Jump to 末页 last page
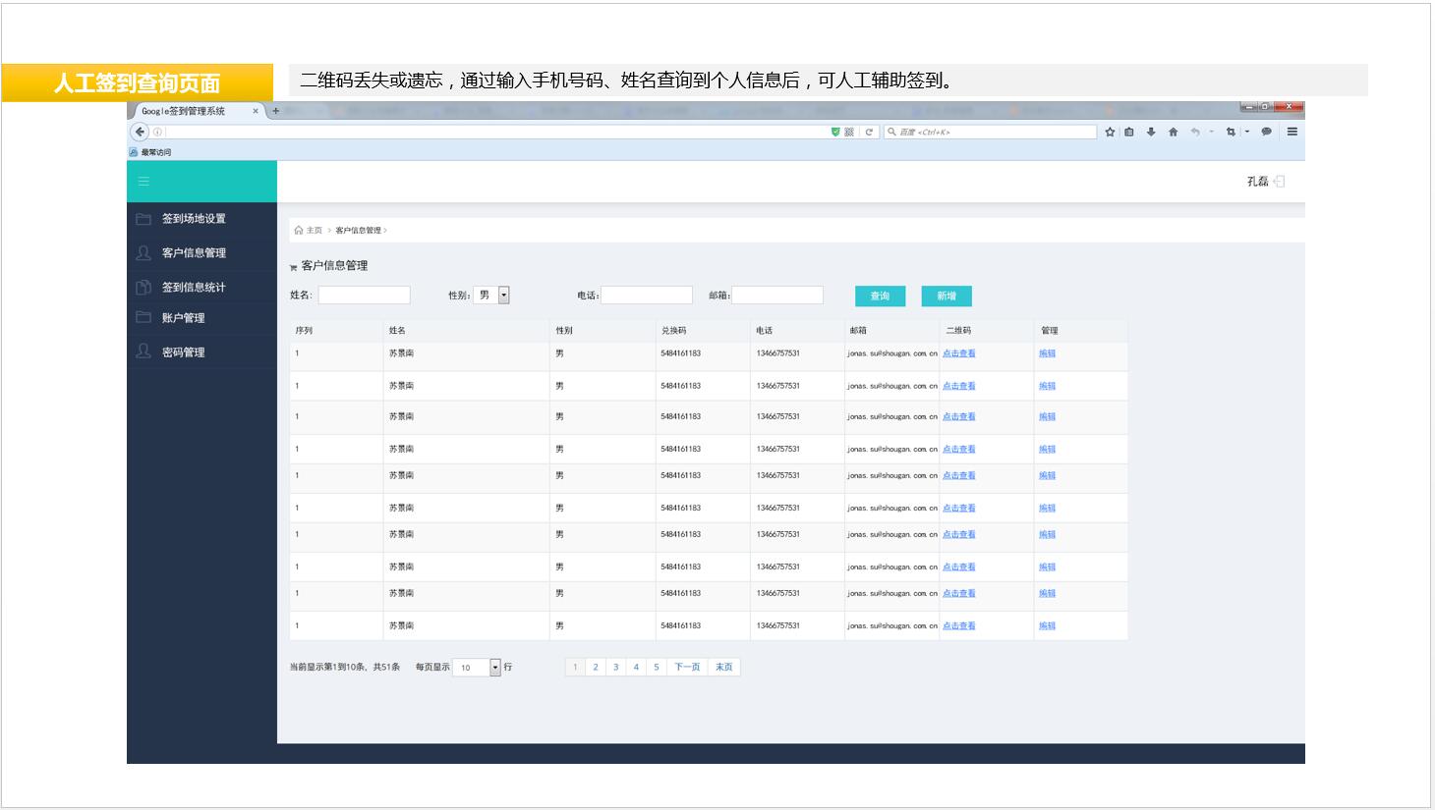 (x=723, y=668)
